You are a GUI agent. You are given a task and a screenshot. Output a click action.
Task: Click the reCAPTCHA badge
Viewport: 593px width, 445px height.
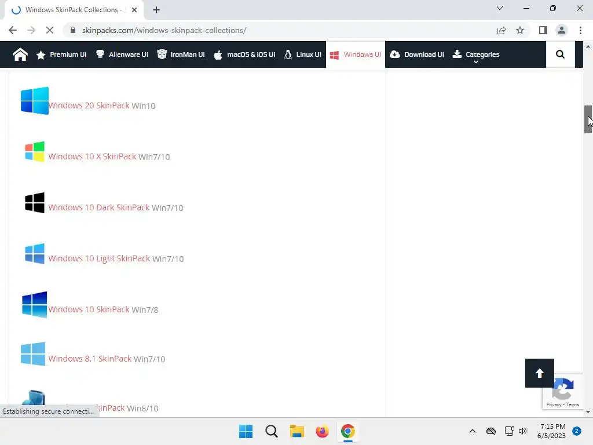[x=563, y=392]
